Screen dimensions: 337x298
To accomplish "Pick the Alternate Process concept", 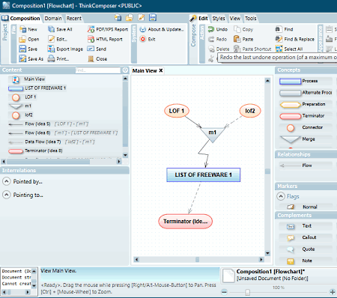I will pyautogui.click(x=306, y=93).
